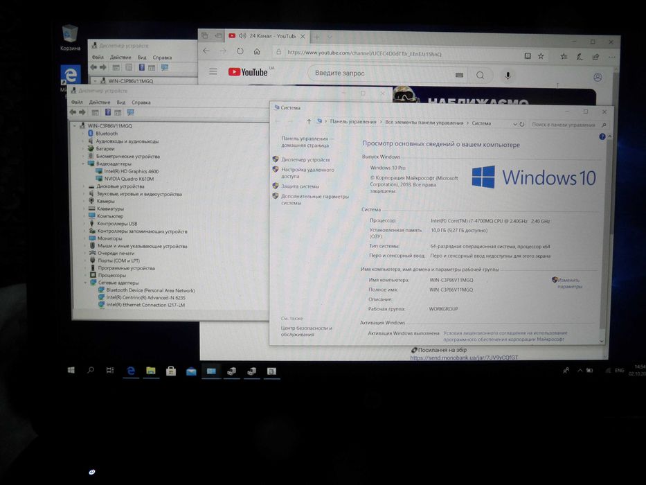This screenshot has height=485, width=646.
Task: Open Файл menu in the back Device Manager
Action: [x=98, y=57]
